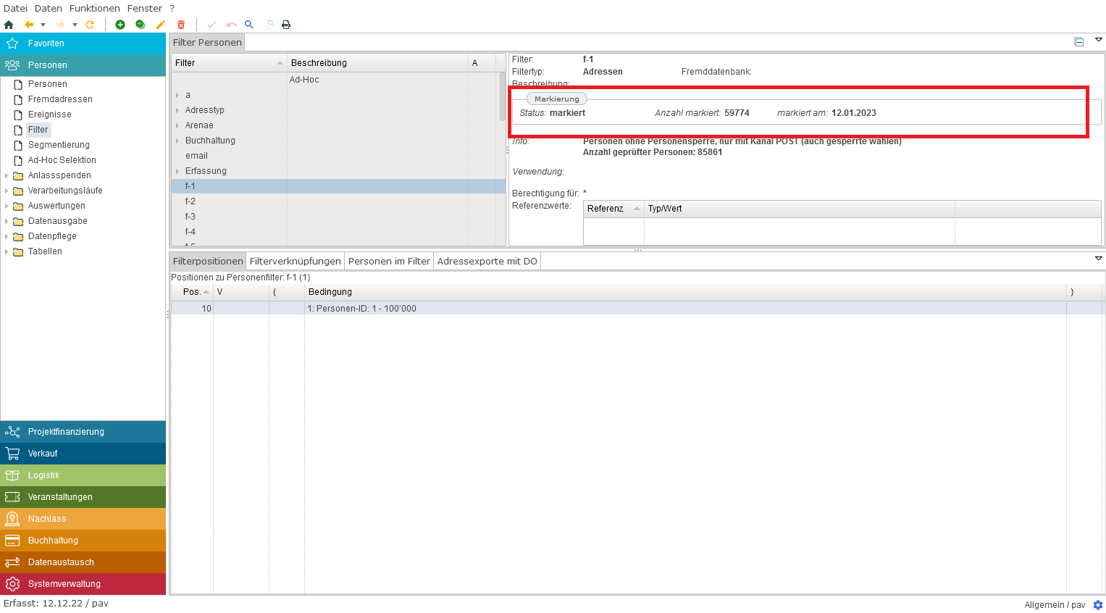Expand the Buchhaltung filter group
The width and height of the screenshot is (1106, 613).
pos(177,141)
